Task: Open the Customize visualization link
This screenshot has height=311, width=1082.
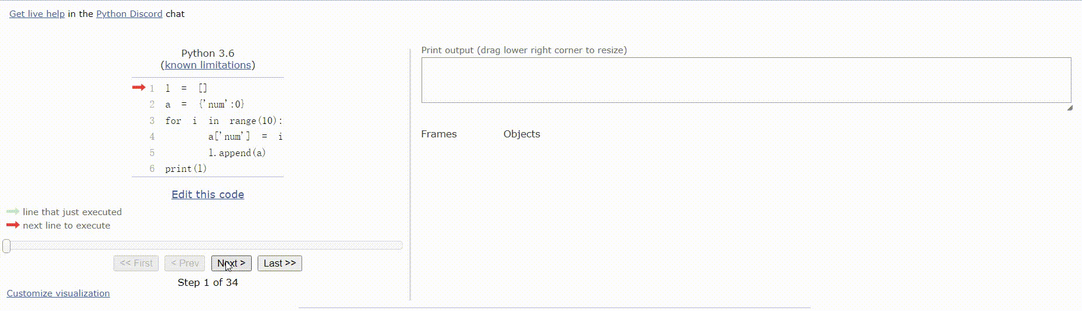Action: (58, 293)
